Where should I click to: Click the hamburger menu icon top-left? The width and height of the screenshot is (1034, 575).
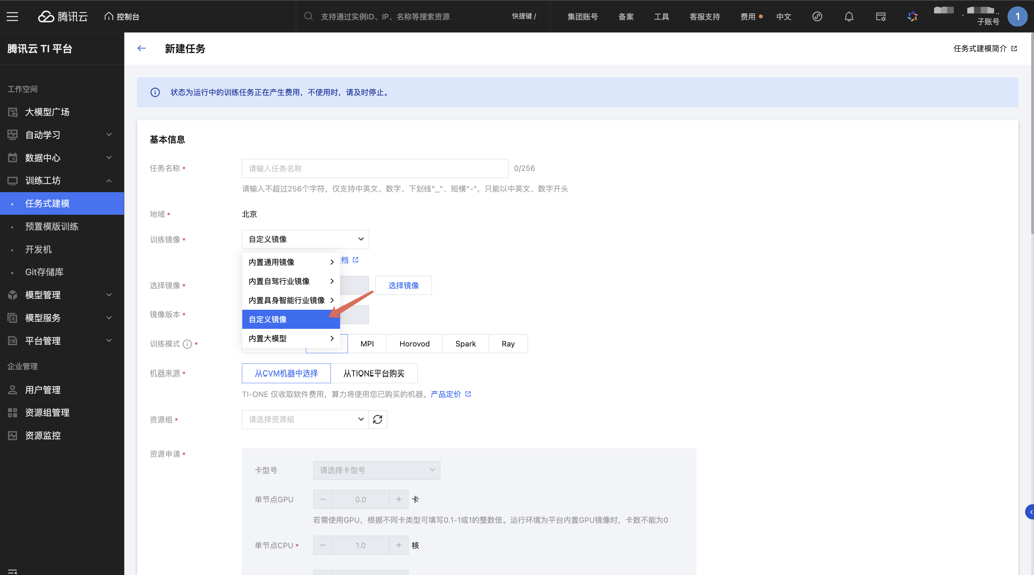12,17
